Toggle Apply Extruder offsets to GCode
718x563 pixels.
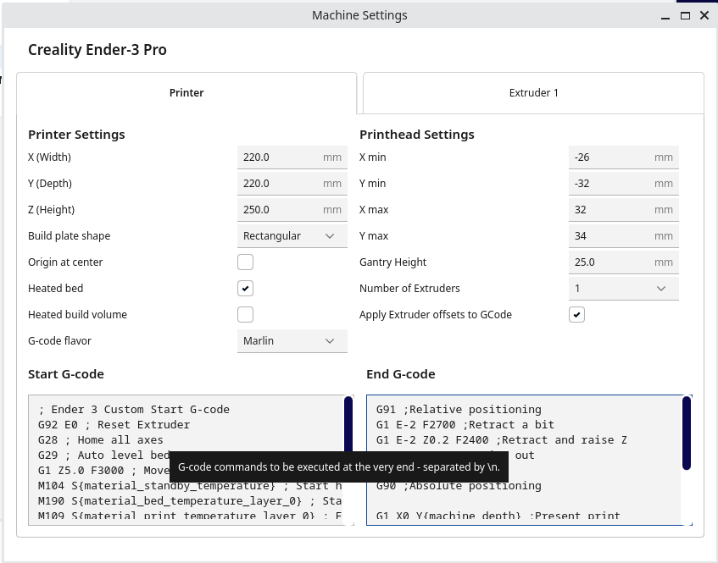pos(576,315)
